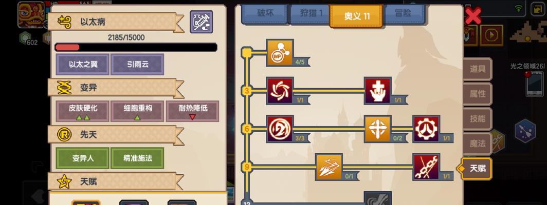Select the four-arrow cross talent icon
This screenshot has width=547, height=205.
click(377, 129)
